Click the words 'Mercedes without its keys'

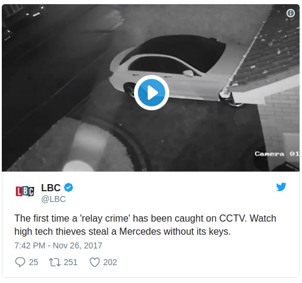tap(175, 232)
